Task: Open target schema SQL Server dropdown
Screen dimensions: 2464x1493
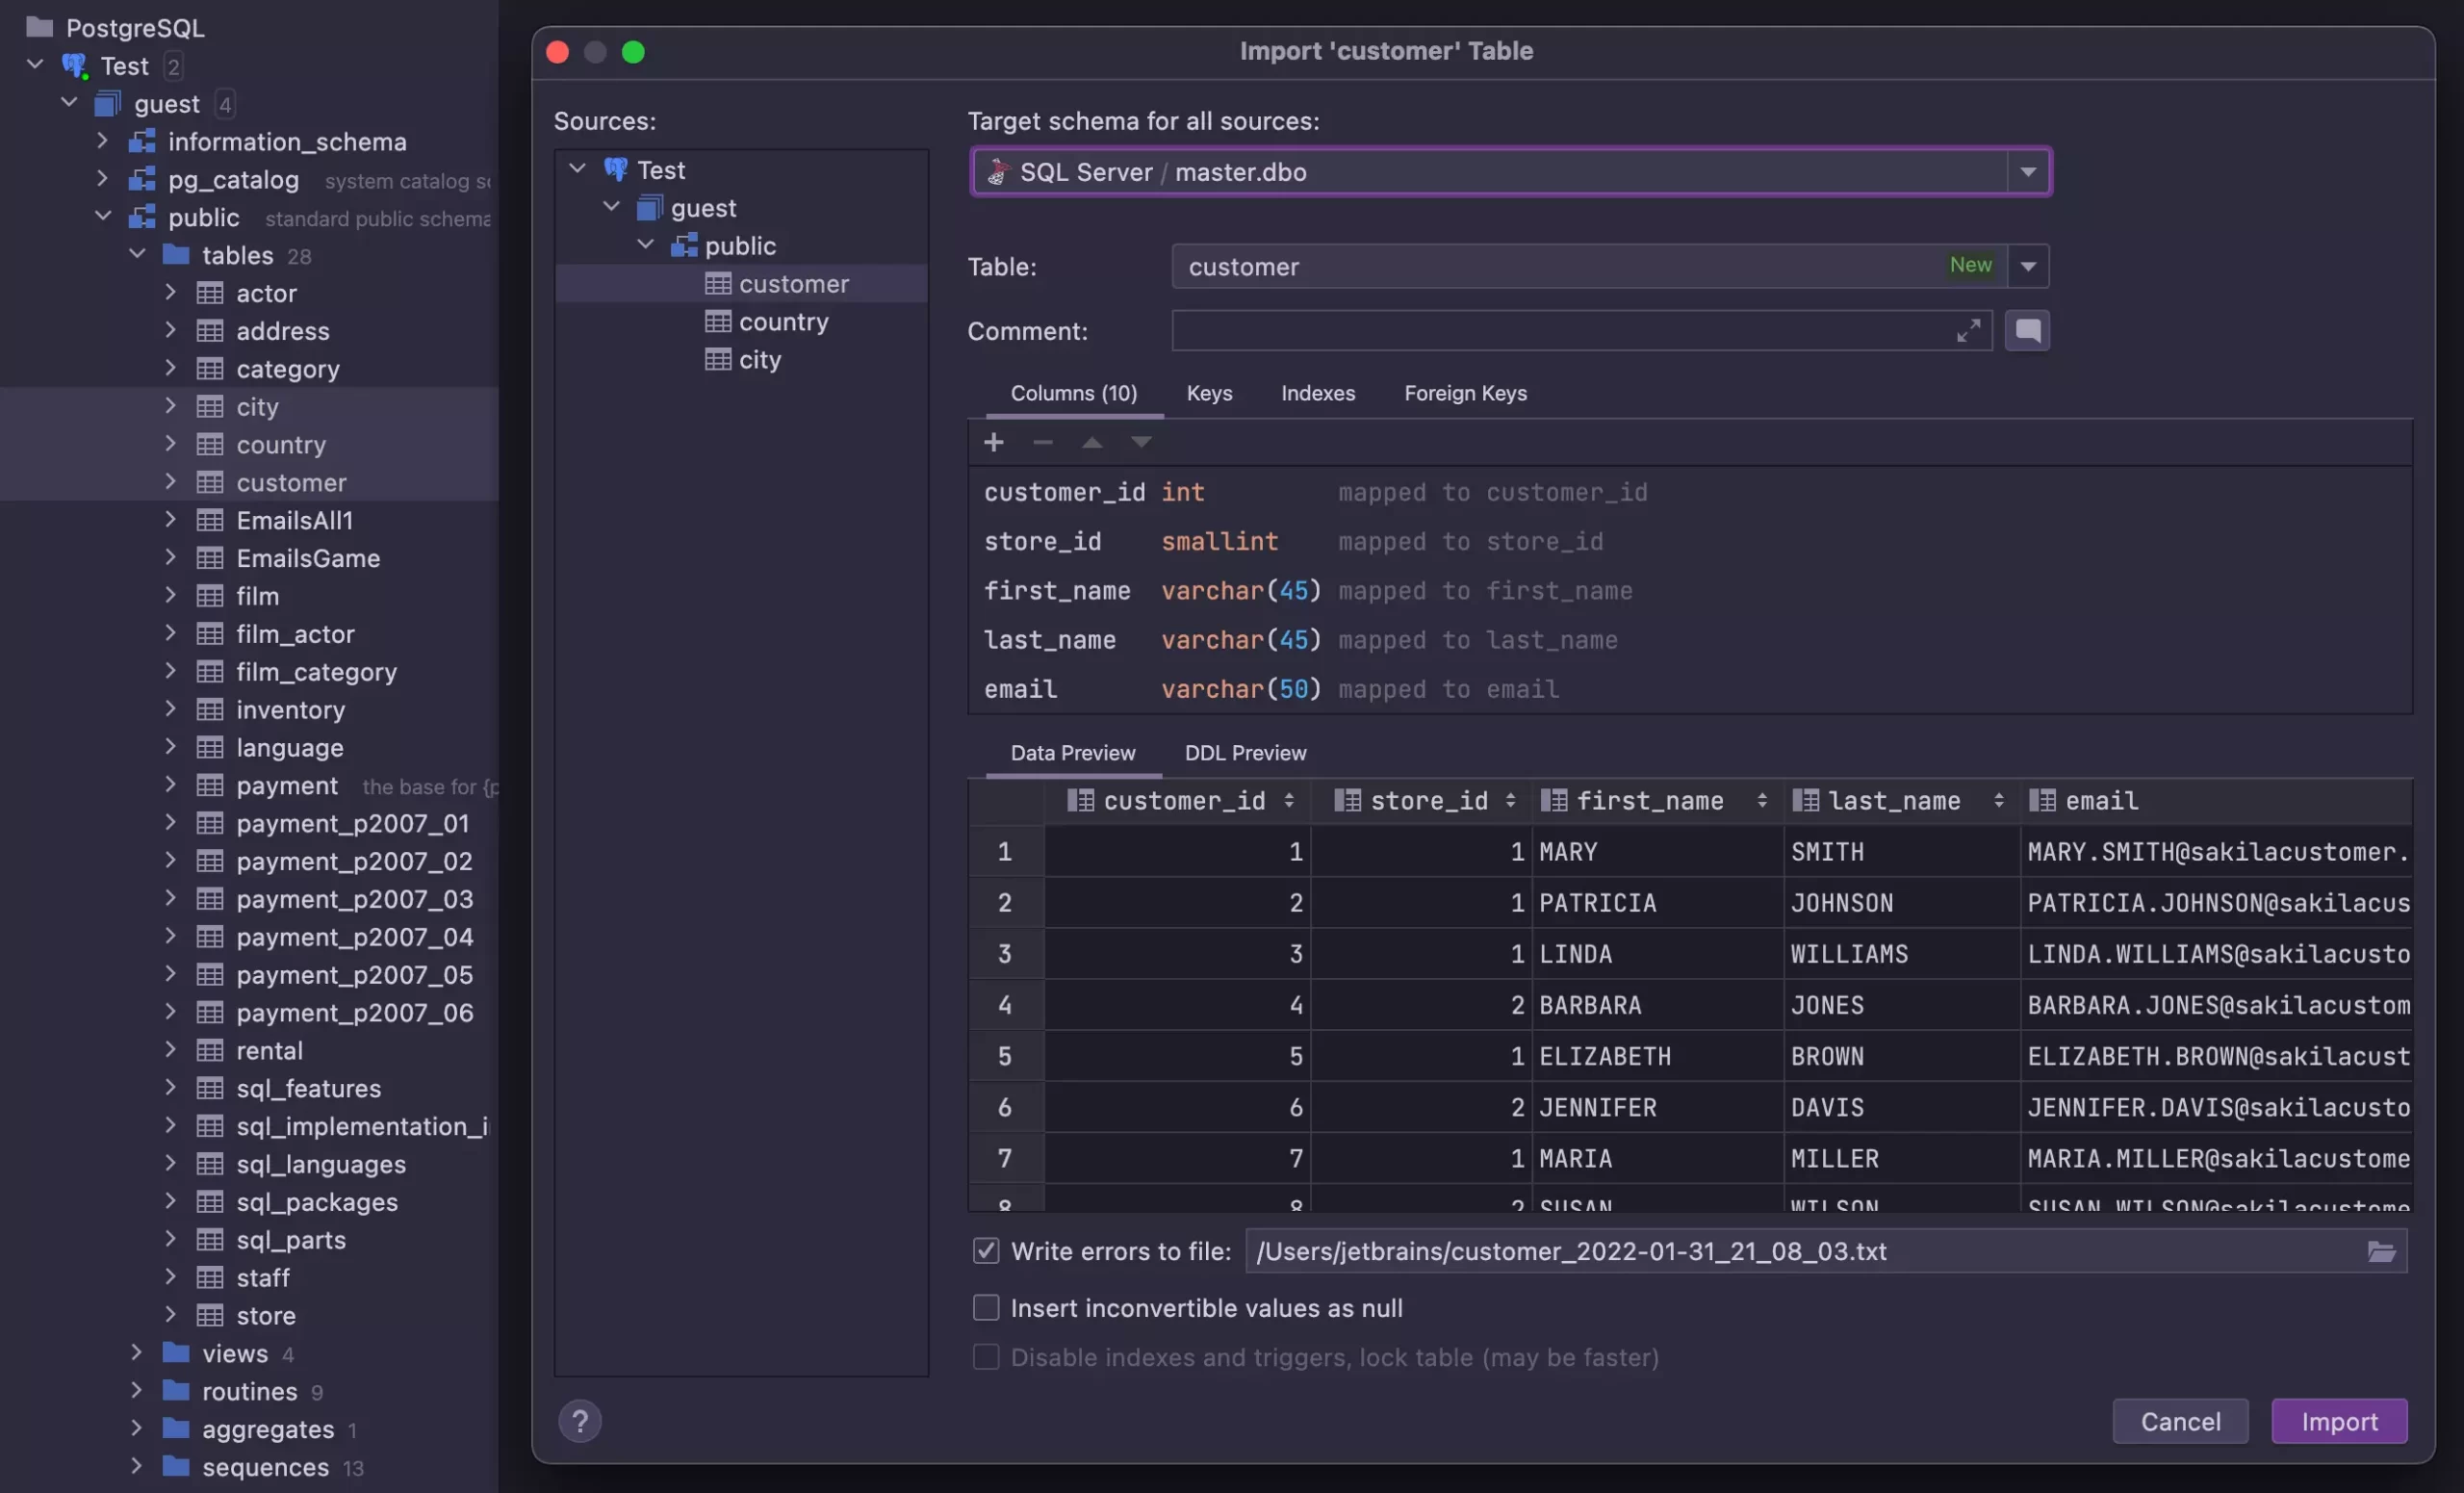Action: point(2029,170)
